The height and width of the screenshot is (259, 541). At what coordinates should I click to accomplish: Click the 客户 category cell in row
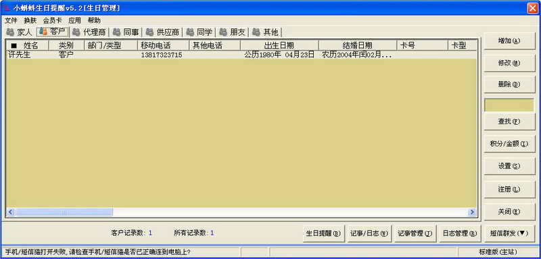point(66,55)
